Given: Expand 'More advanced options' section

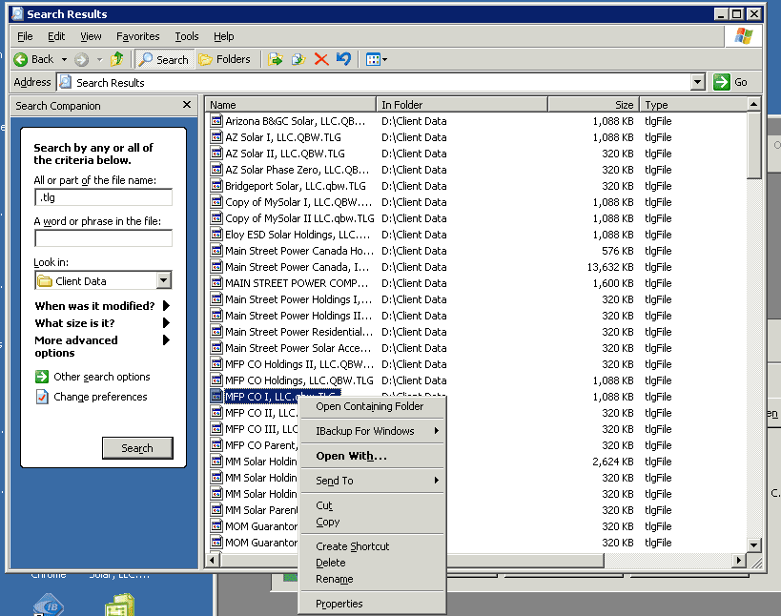Looking at the screenshot, I should point(76,343).
